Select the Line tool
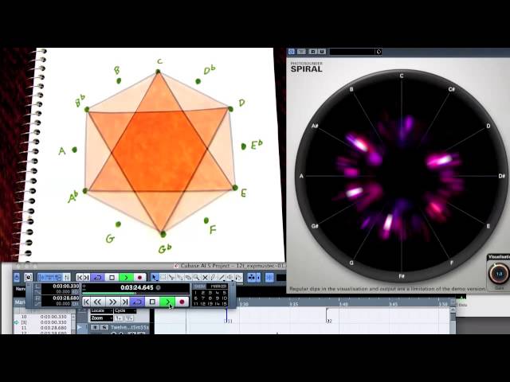510x382 pixels. click(222, 278)
